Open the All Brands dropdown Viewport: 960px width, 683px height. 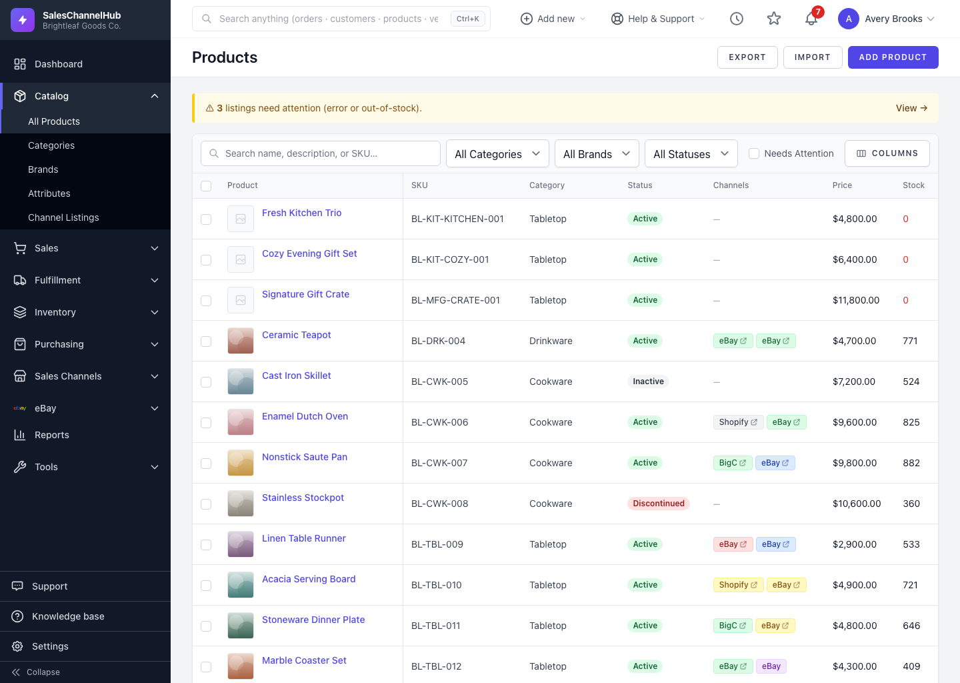597,153
